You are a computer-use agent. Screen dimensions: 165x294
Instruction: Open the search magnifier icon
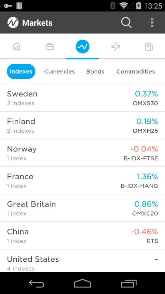point(126,23)
